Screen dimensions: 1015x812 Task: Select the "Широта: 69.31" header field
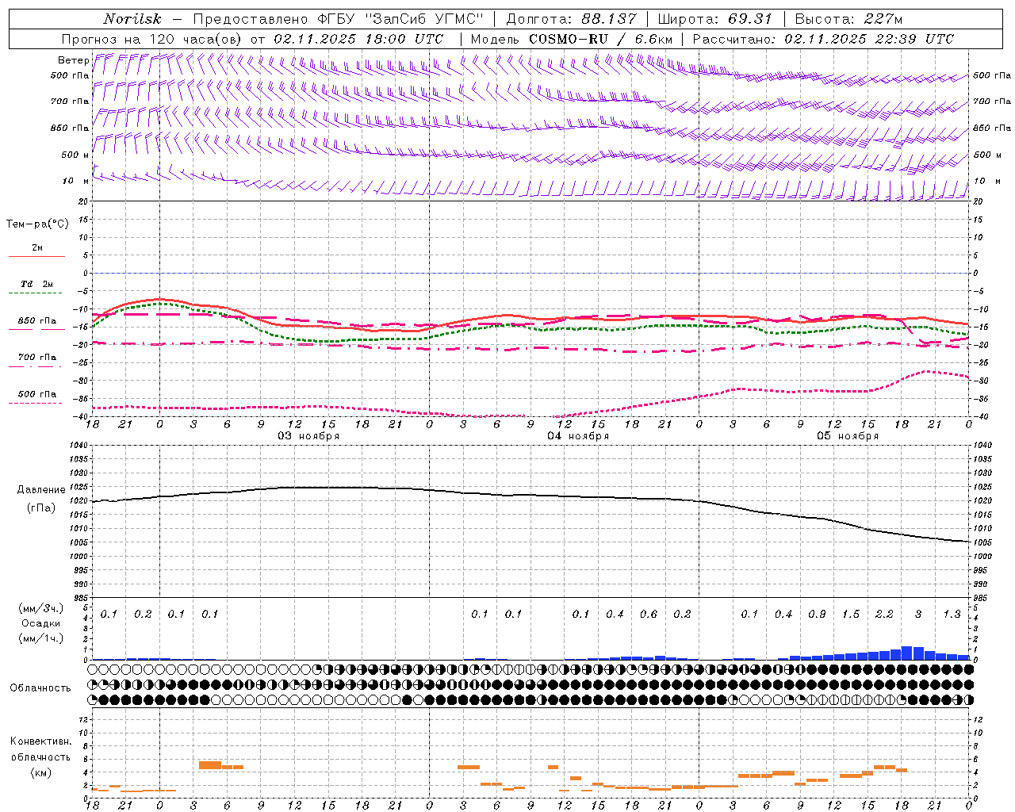click(715, 19)
